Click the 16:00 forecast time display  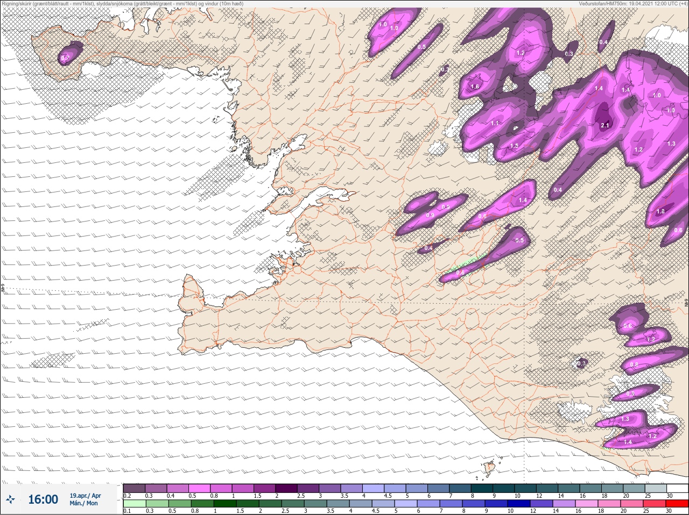coord(43,499)
